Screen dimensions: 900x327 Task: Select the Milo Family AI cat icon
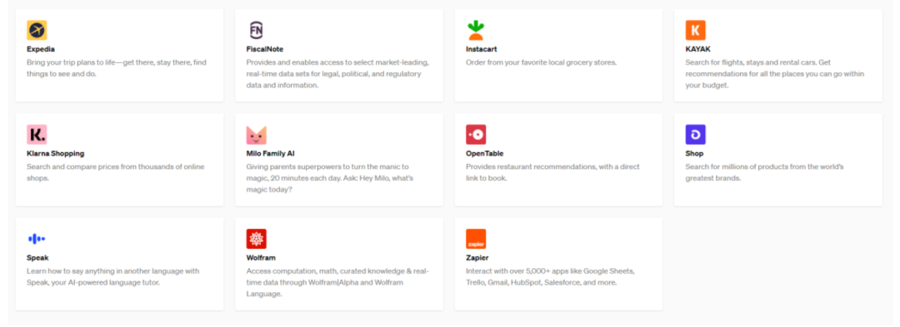point(256,135)
